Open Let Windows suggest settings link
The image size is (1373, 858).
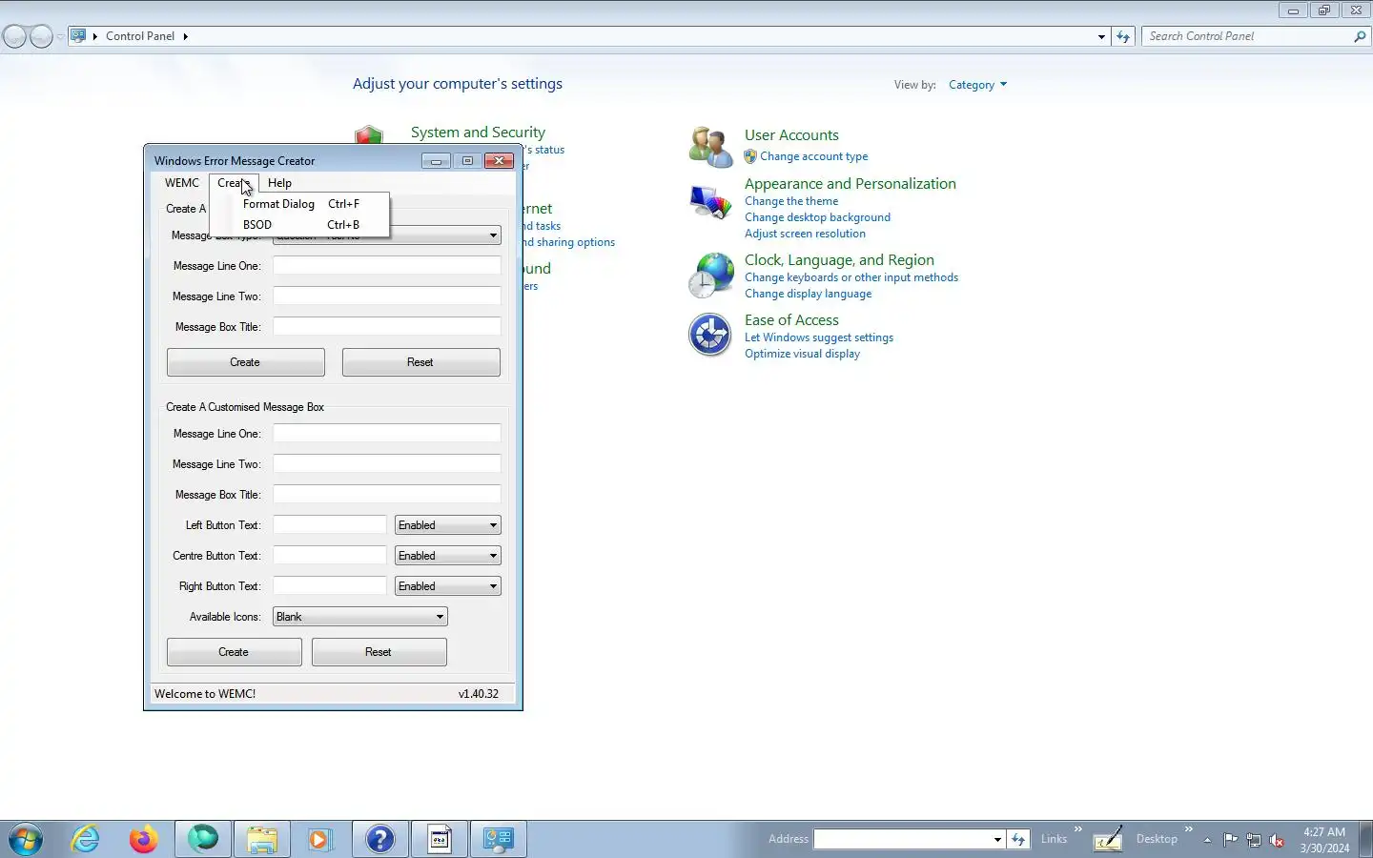(819, 337)
